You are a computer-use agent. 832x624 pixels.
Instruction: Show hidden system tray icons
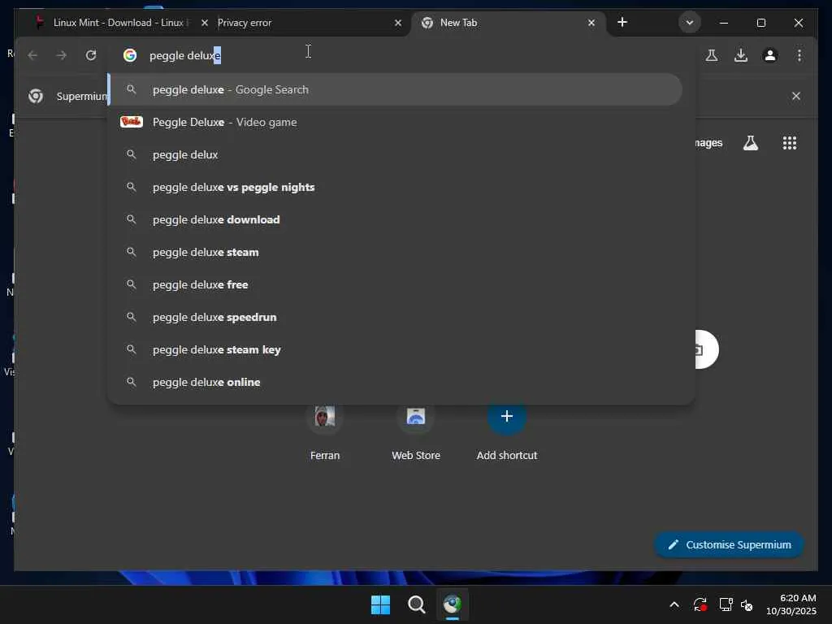(674, 604)
